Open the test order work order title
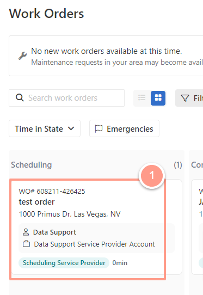The image size is (203, 295). point(36,202)
